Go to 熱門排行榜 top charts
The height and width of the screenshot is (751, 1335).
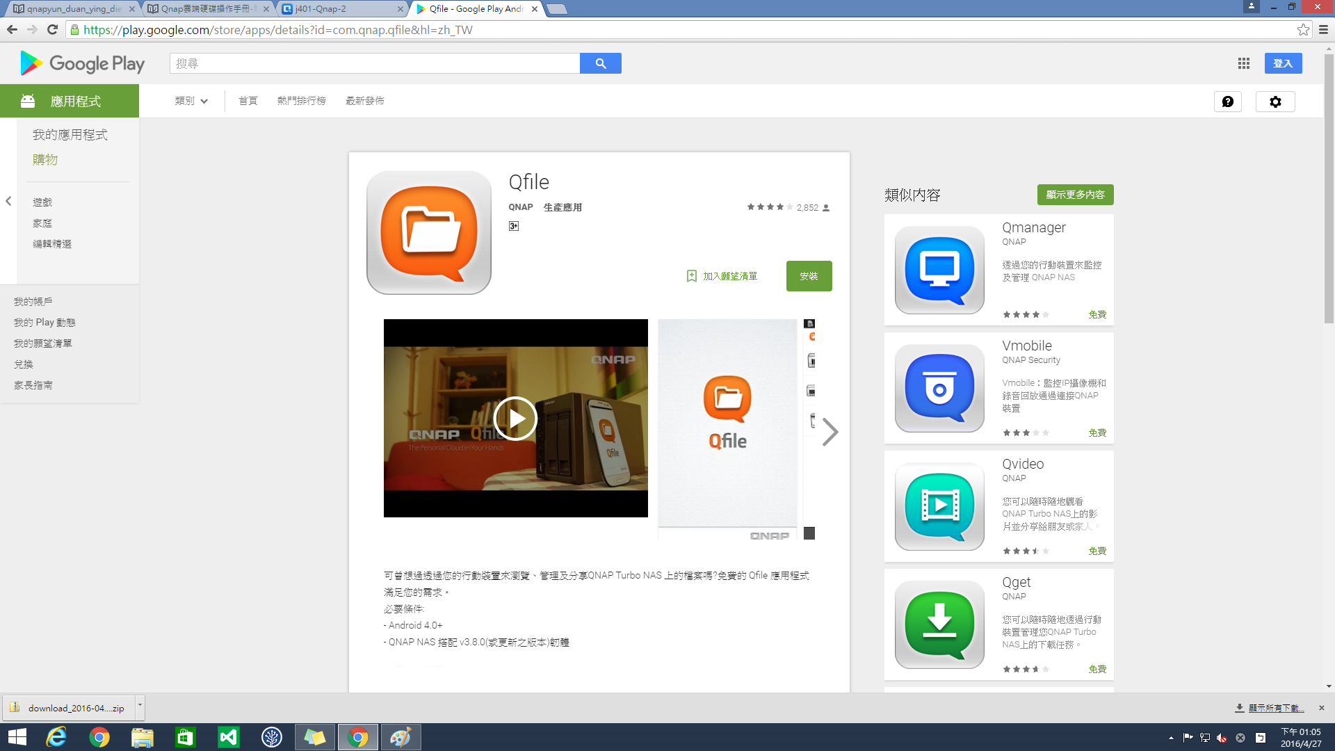[x=301, y=101]
